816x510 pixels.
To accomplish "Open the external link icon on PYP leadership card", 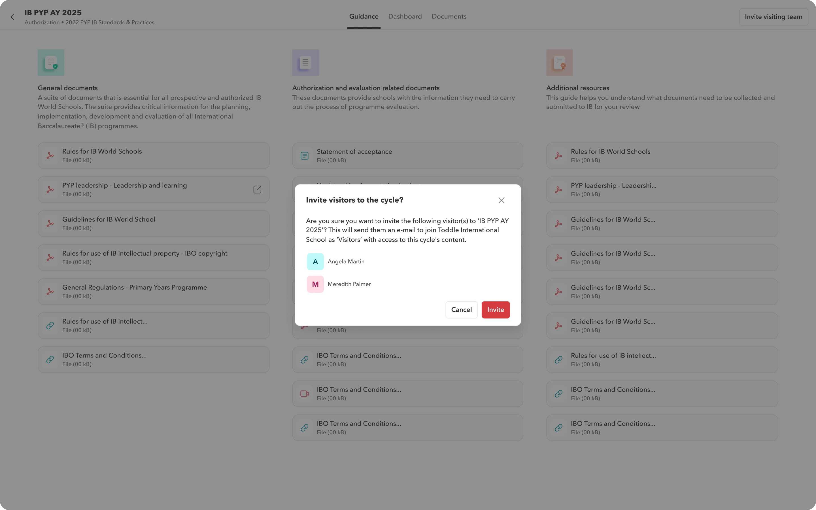I will (x=257, y=189).
